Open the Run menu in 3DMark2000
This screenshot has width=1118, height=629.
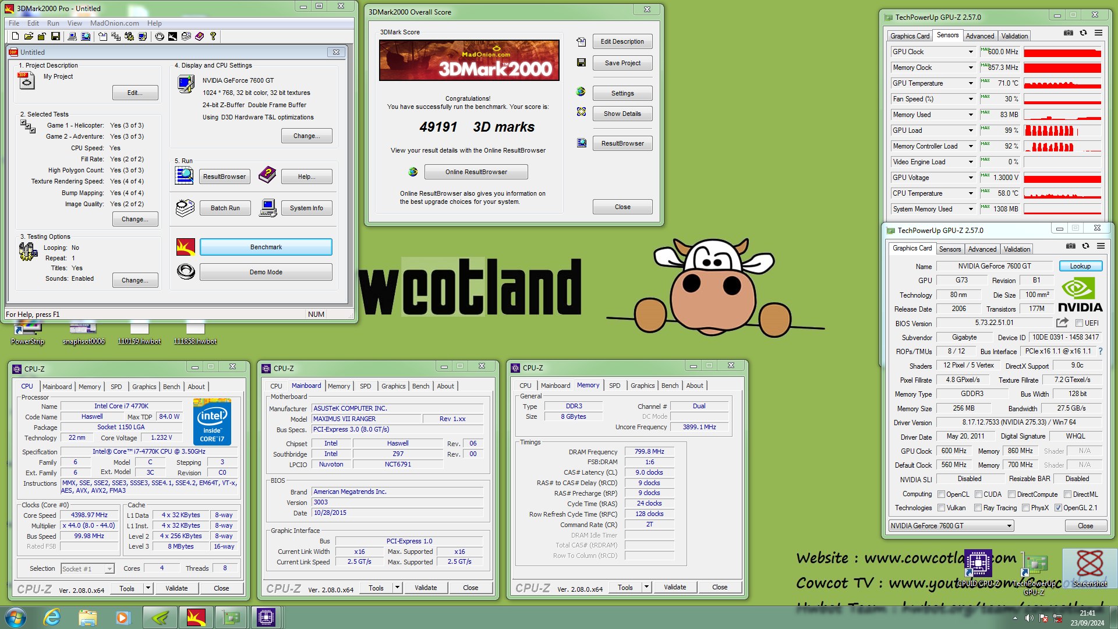[53, 23]
